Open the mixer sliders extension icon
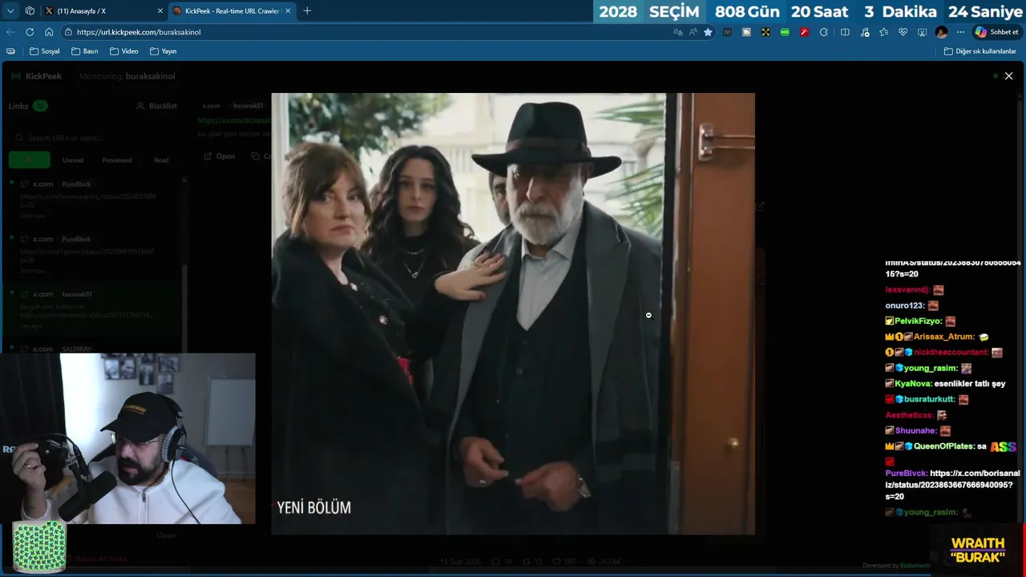Screen dimensions: 1026x577 (728, 32)
